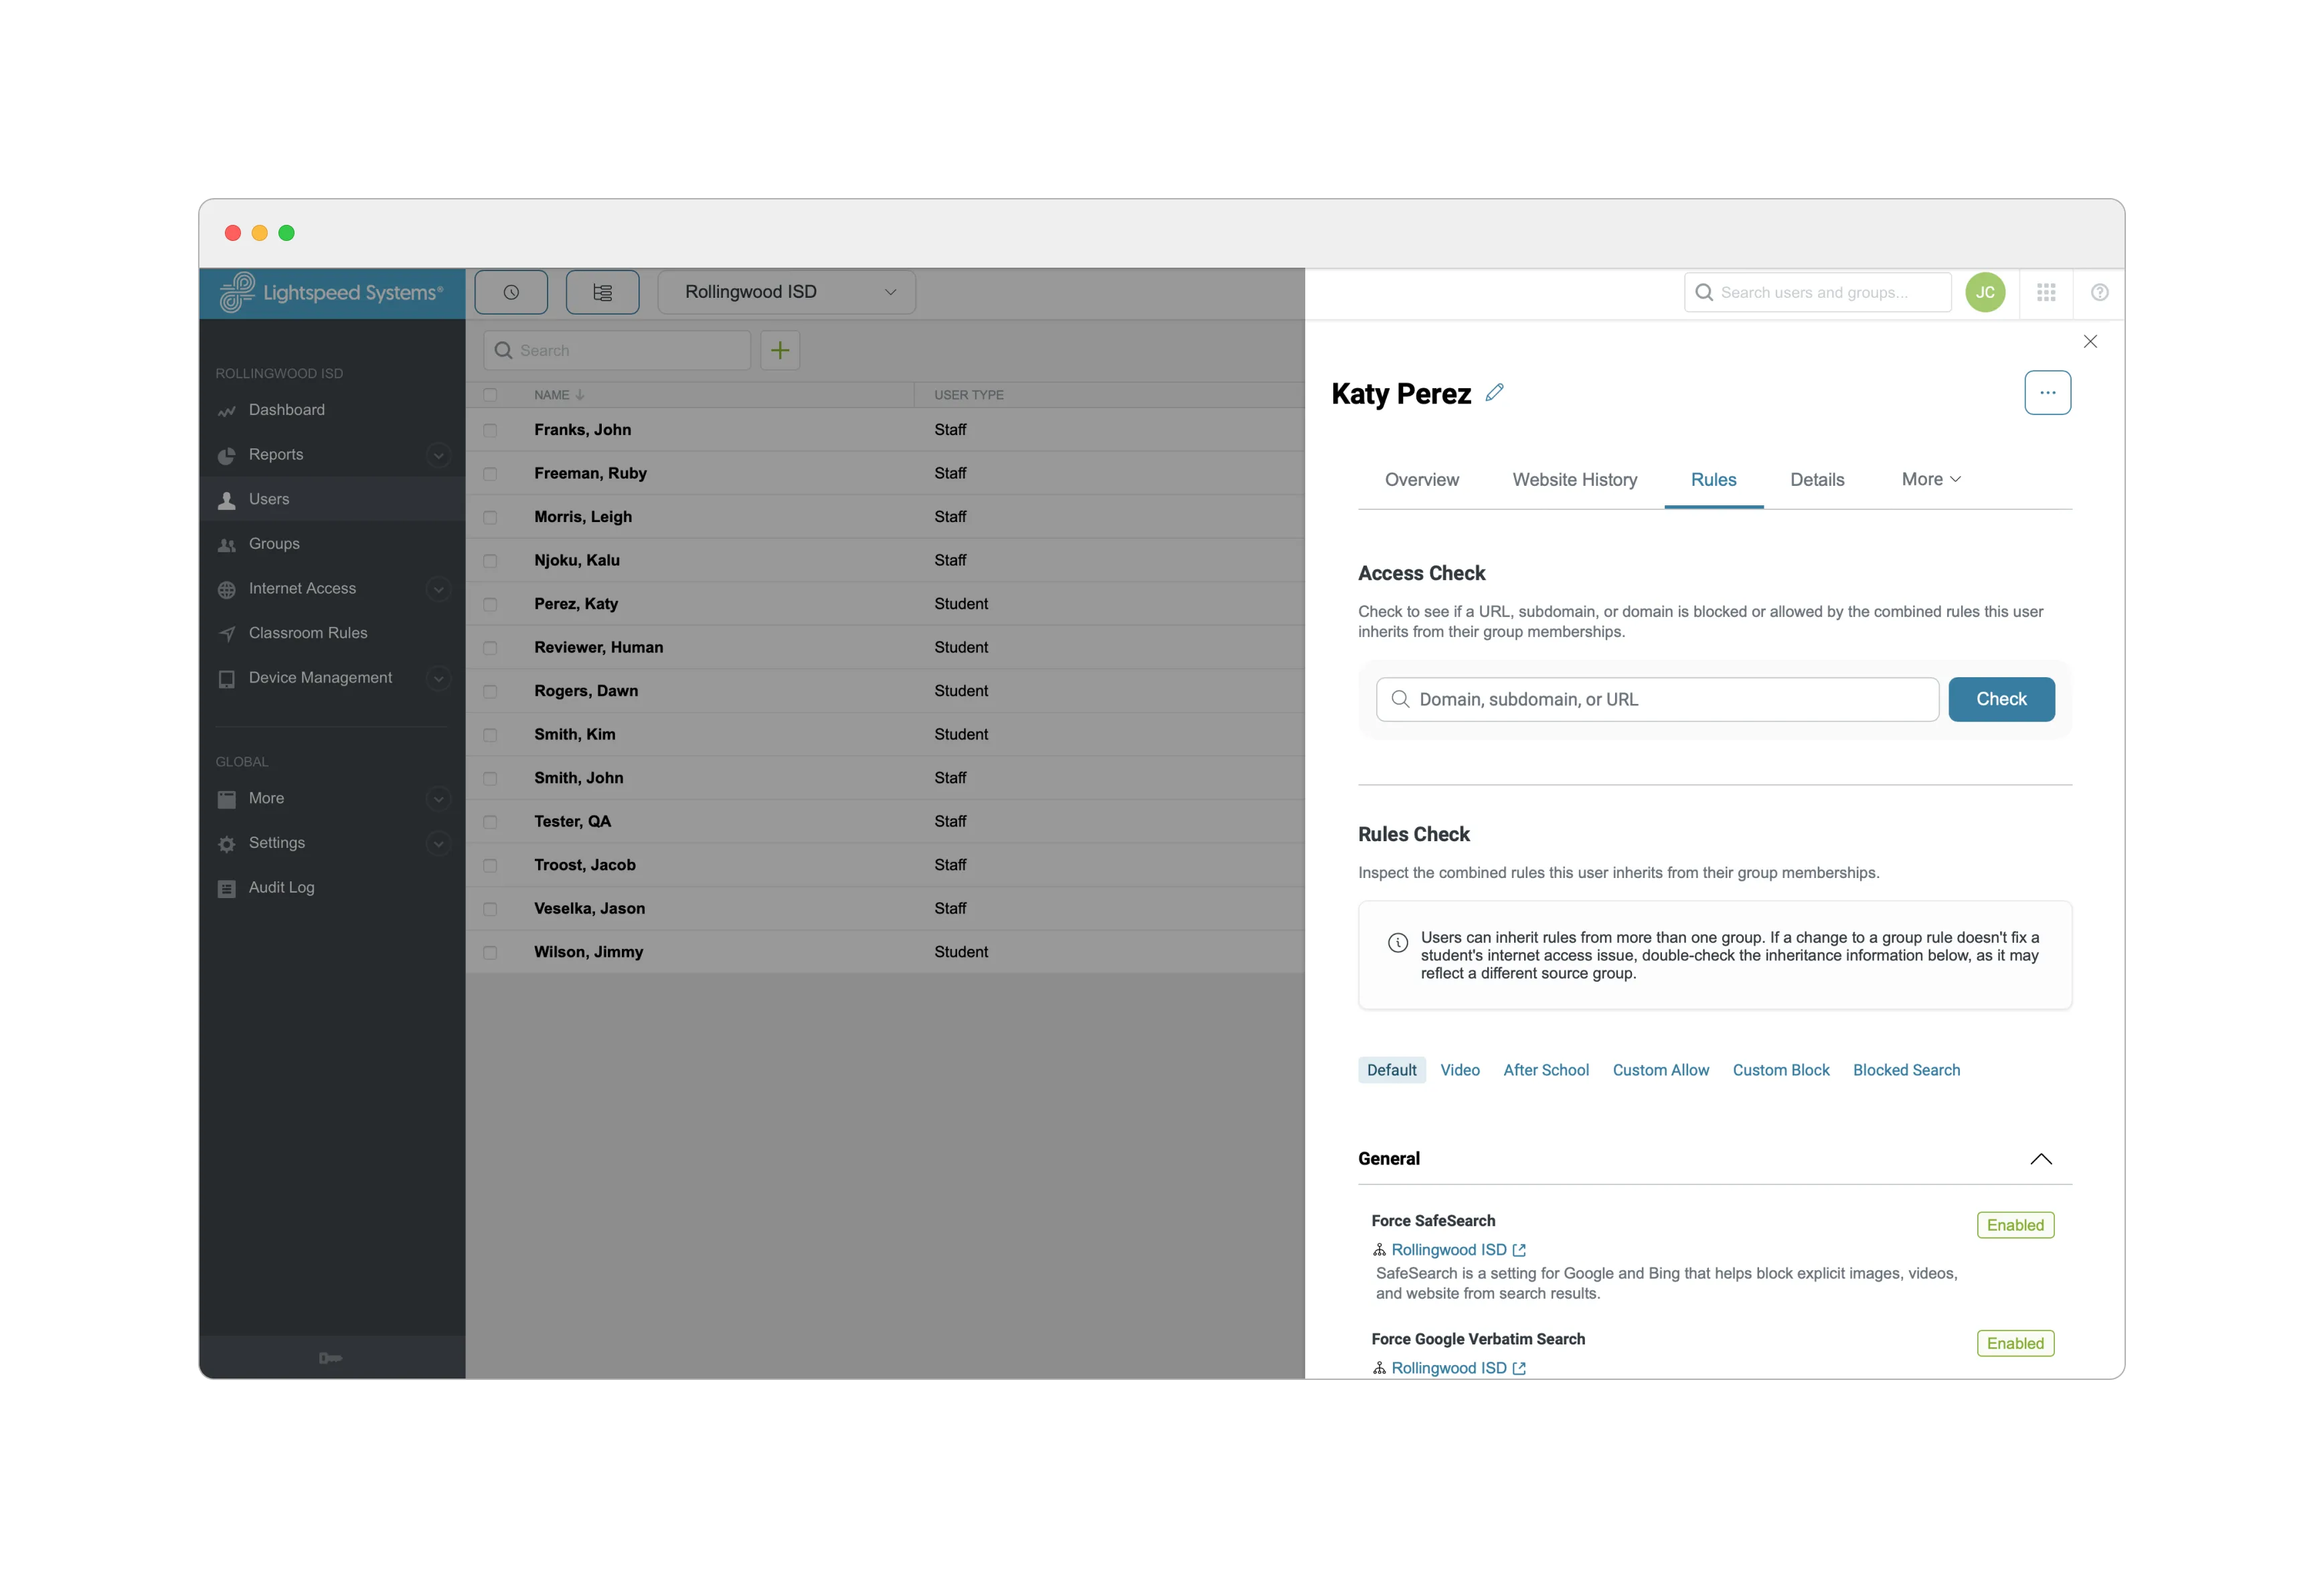Image resolution: width=2324 pixels, height=1578 pixels.
Task: Click the Users sidebar item
Action: pos(332,499)
